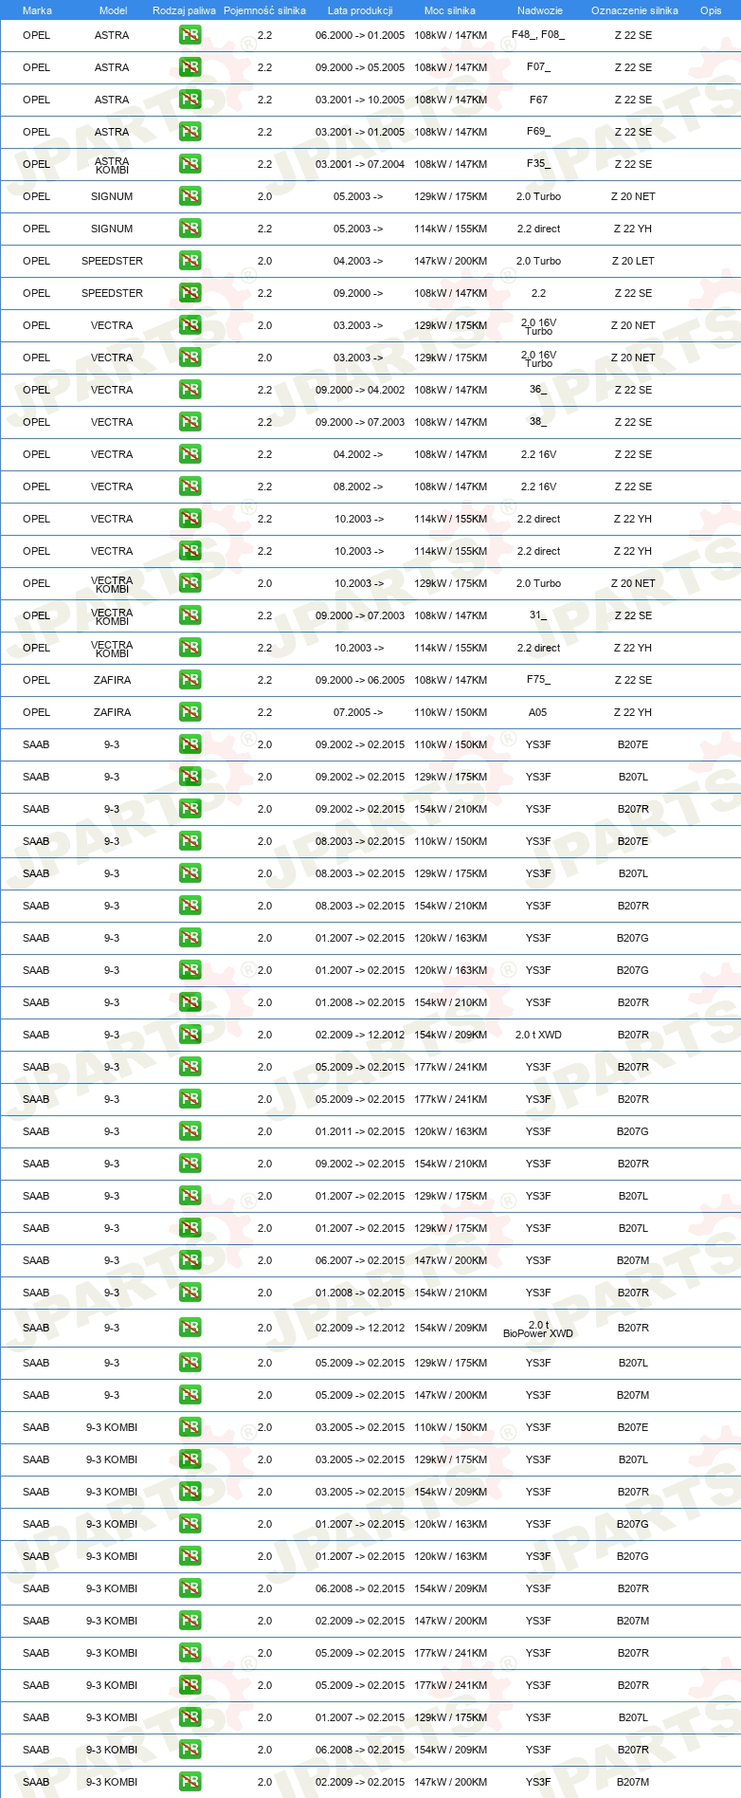Select the 'F48_, F08_' body cell
Viewport: 741px width, 1798px height.
(538, 35)
